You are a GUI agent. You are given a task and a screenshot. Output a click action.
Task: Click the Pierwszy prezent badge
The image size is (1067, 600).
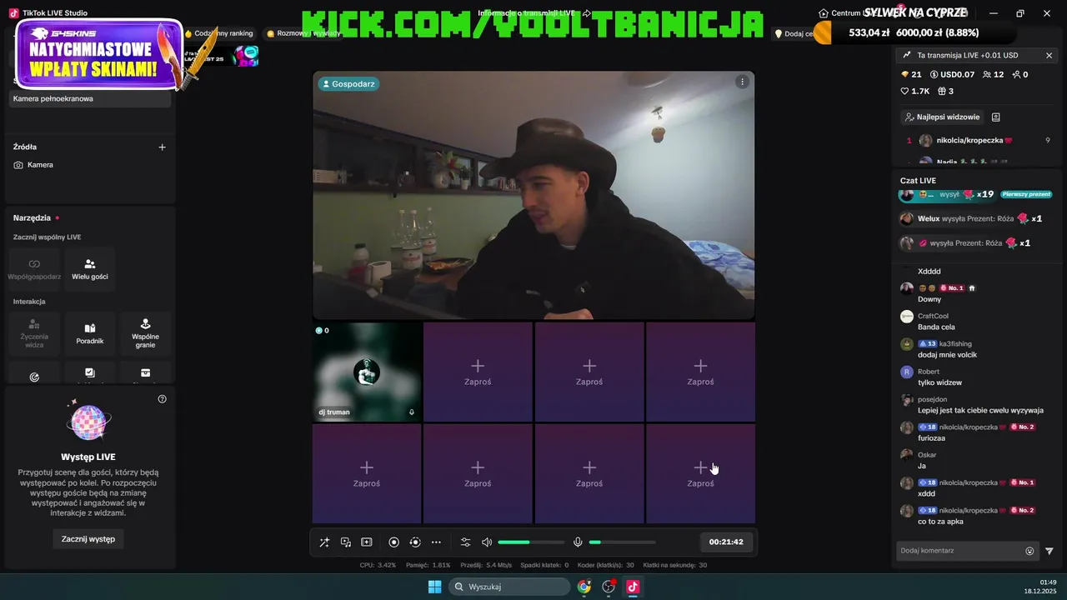(1026, 194)
